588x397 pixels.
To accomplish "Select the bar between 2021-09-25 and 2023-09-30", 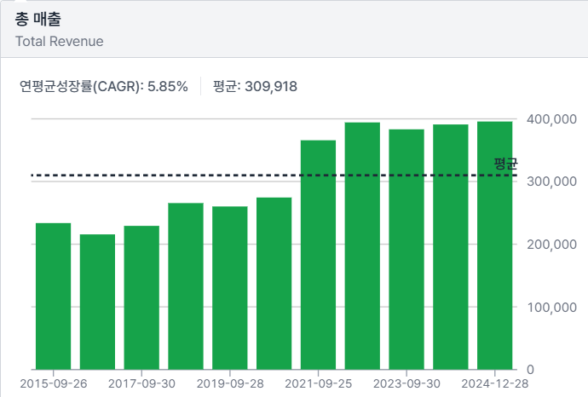I will 362,245.
